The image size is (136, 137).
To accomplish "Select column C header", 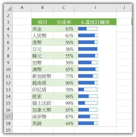I will [64, 8].
